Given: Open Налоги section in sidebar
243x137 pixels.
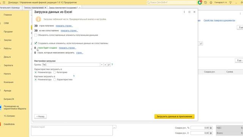Looking at the screenshot, I should (7, 74).
